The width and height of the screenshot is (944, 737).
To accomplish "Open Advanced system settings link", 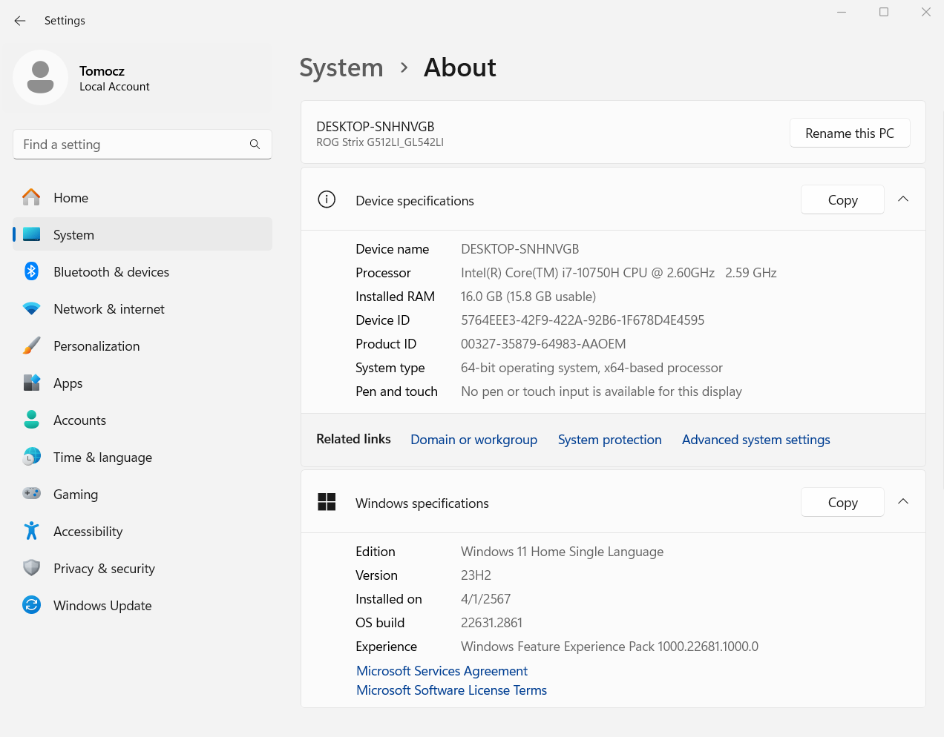I will tap(755, 440).
